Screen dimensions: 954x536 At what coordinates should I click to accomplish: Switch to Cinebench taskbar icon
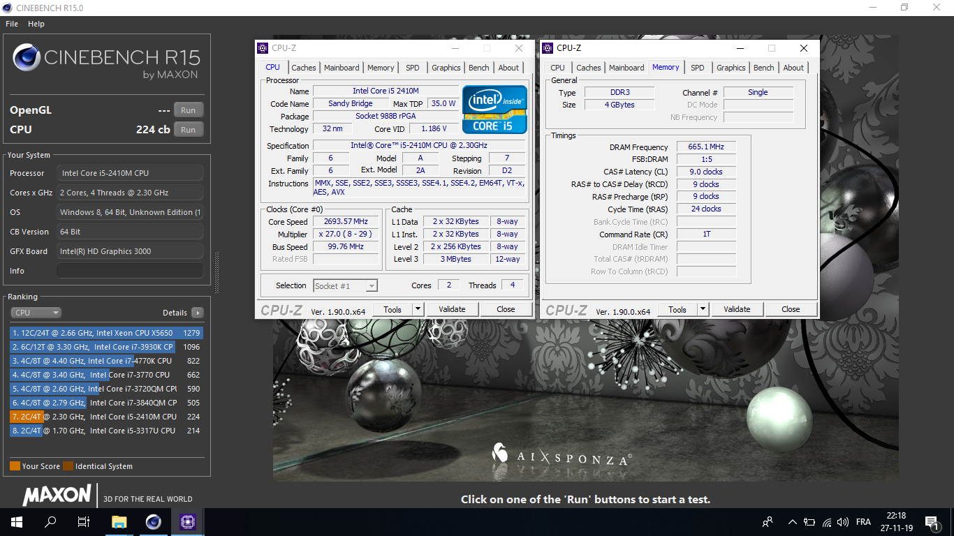coord(154,522)
